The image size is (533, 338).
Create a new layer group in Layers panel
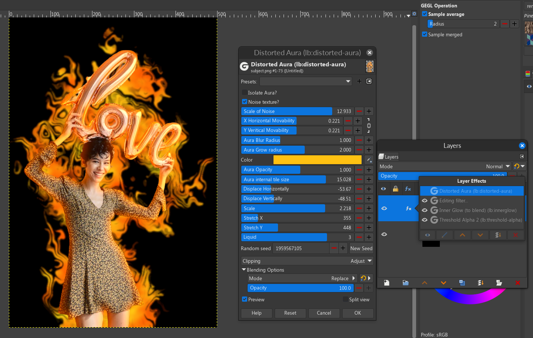(405, 283)
